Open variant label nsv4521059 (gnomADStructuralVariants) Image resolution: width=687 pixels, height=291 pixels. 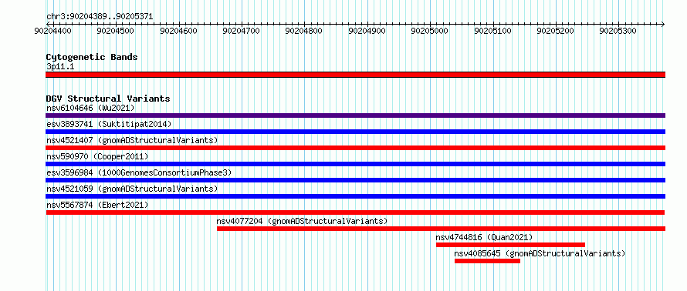(x=132, y=189)
